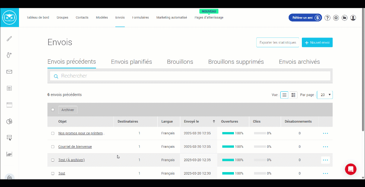Switch to list view icon
Image resolution: width=365 pixels, height=187 pixels.
click(284, 95)
